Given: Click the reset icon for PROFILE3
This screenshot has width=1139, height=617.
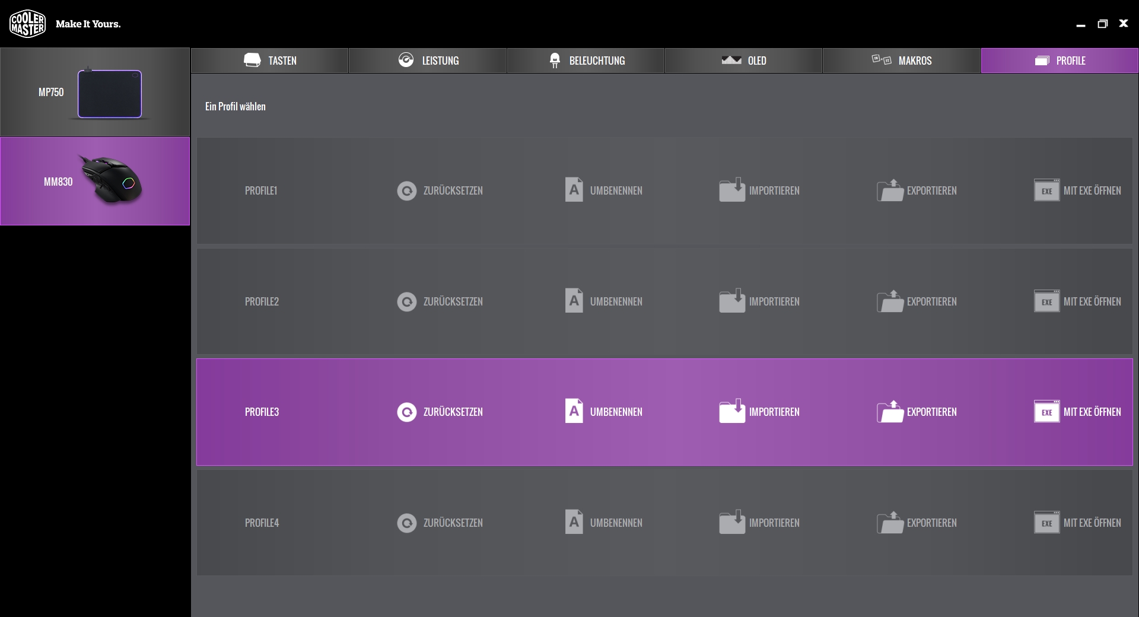Looking at the screenshot, I should coord(406,412).
